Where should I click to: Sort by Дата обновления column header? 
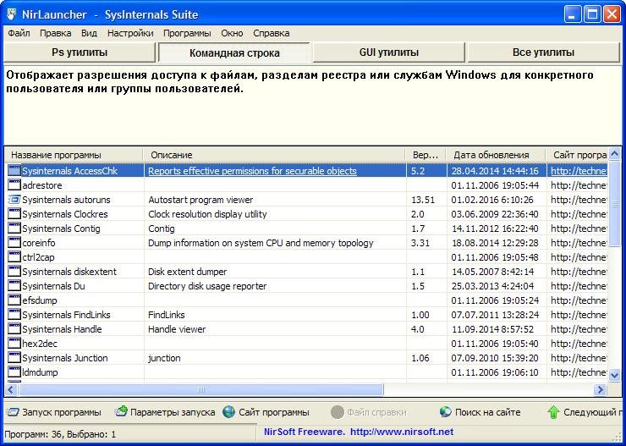[496, 155]
